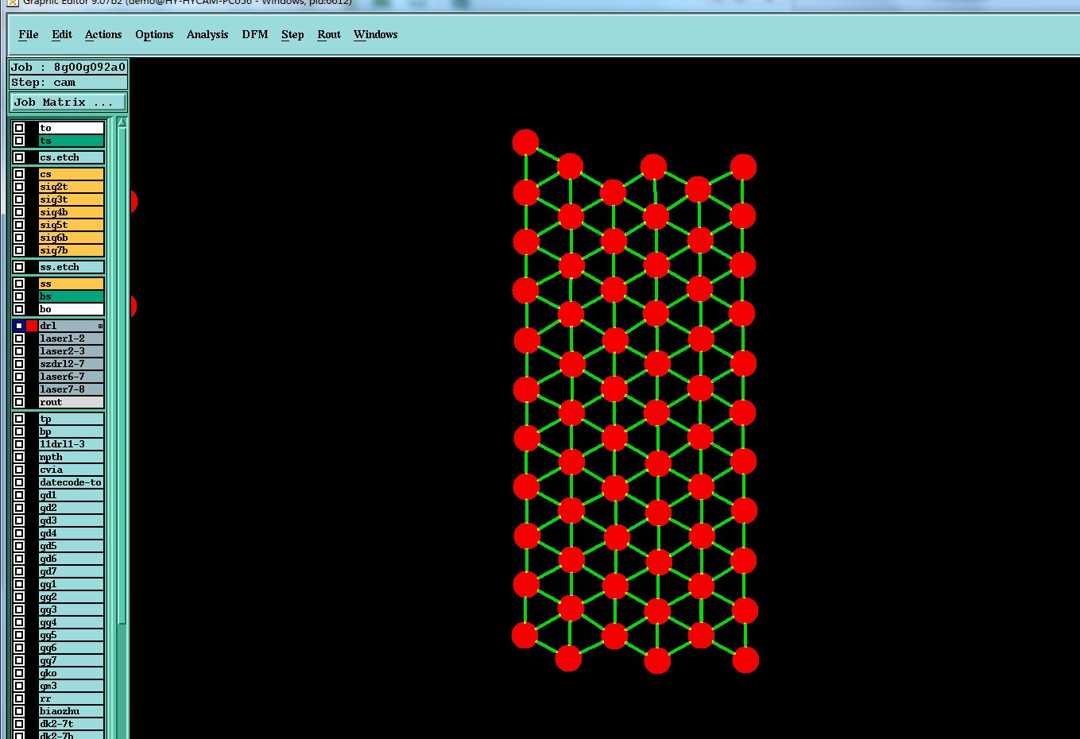The height and width of the screenshot is (739, 1080).
Task: Select the cvia layer name
Action: tap(72, 470)
